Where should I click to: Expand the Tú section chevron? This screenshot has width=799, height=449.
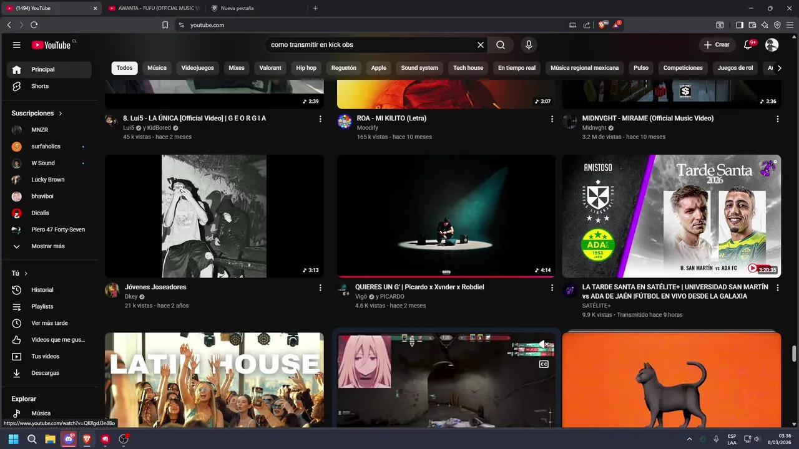[26, 274]
